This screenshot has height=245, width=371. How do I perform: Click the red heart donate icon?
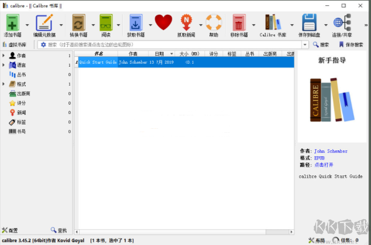[163, 23]
